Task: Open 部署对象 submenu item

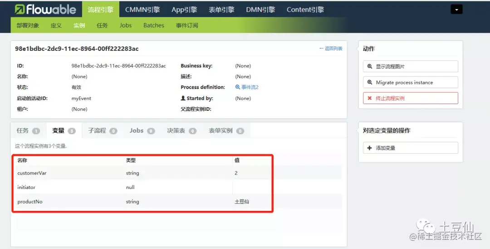Action: [28, 25]
